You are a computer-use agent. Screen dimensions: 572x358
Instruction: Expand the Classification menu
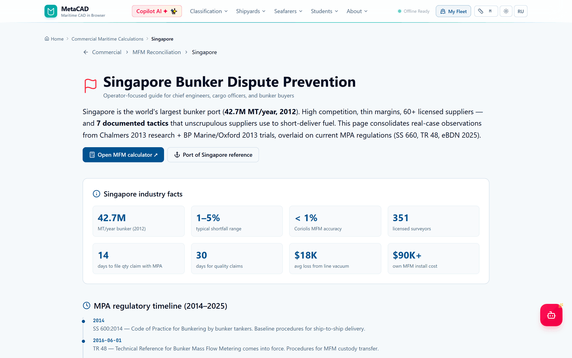pos(209,11)
